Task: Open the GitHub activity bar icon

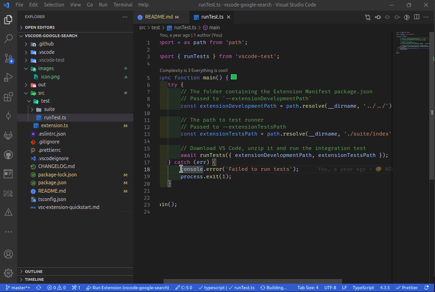Action: 8,155
